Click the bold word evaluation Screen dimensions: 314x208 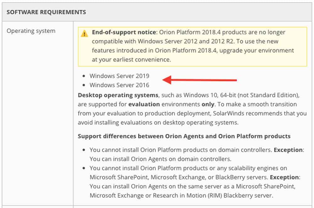click(x=144, y=104)
